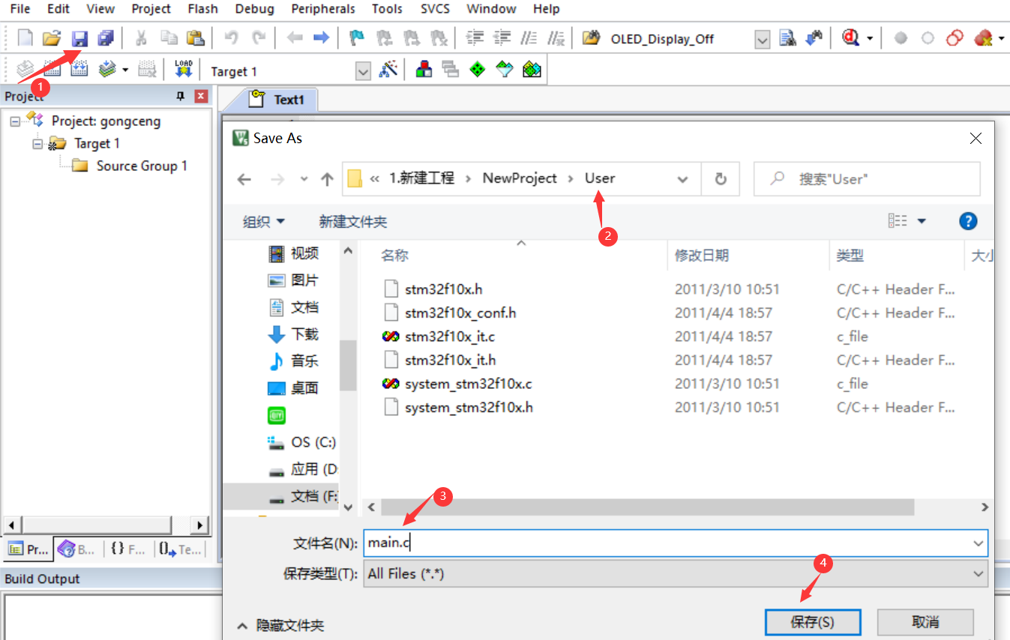This screenshot has height=640, width=1010.
Task: Click the Undo arrow icon
Action: 231,37
